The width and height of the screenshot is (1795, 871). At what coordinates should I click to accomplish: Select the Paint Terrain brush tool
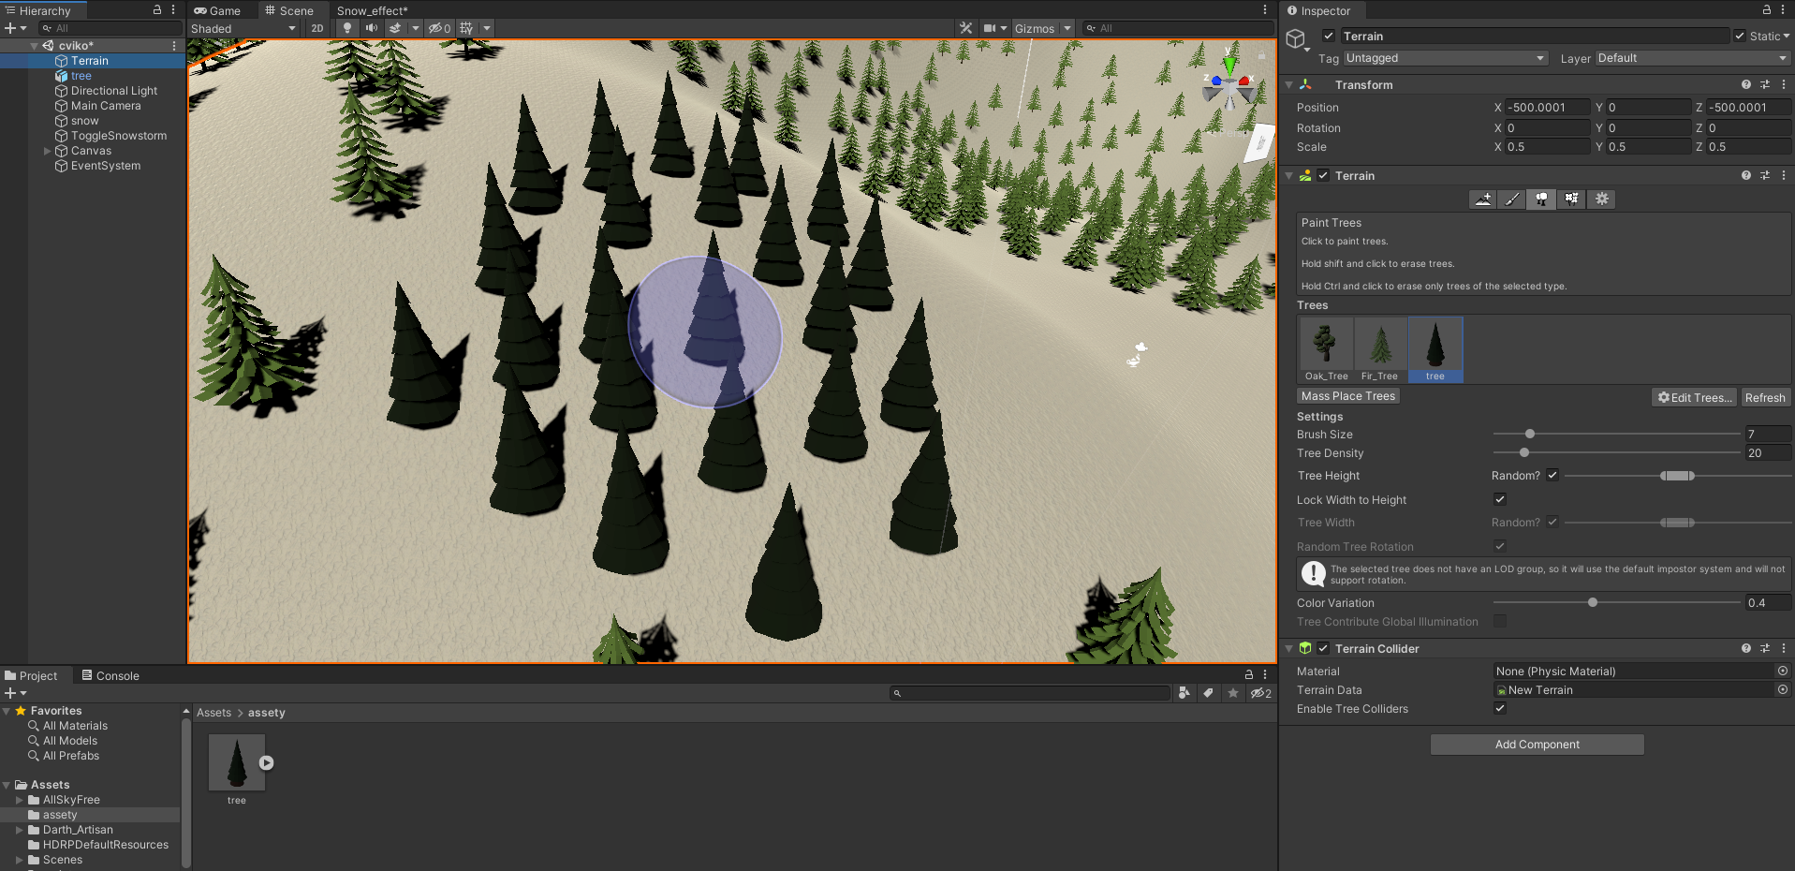click(x=1512, y=199)
